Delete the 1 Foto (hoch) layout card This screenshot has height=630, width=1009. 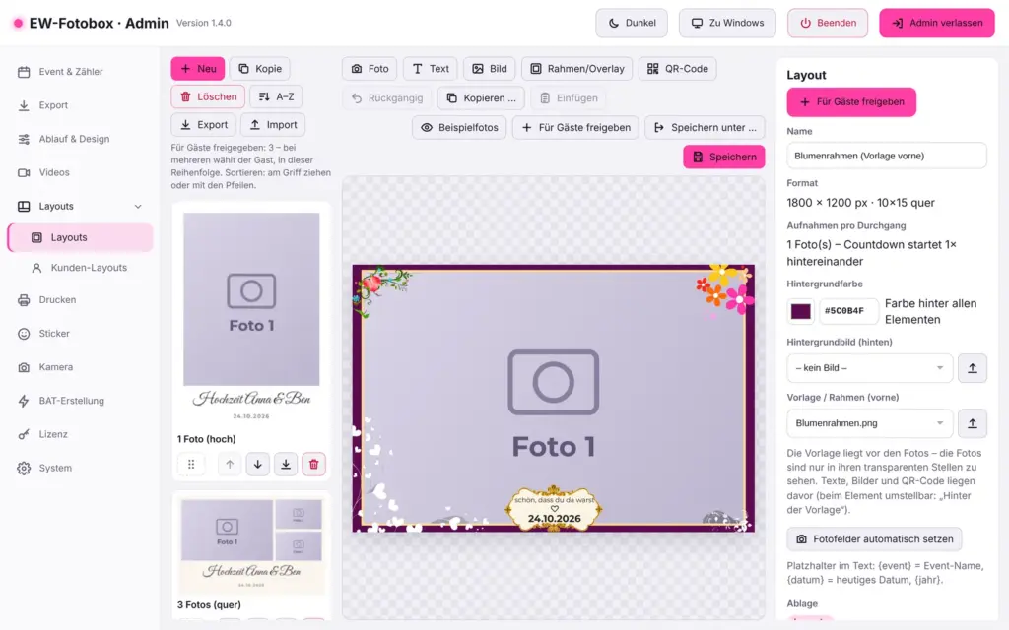[314, 465]
